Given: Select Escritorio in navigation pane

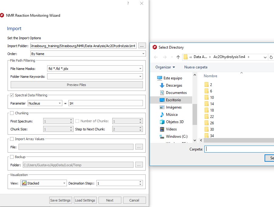Looking at the screenshot, I should pos(171,100).
